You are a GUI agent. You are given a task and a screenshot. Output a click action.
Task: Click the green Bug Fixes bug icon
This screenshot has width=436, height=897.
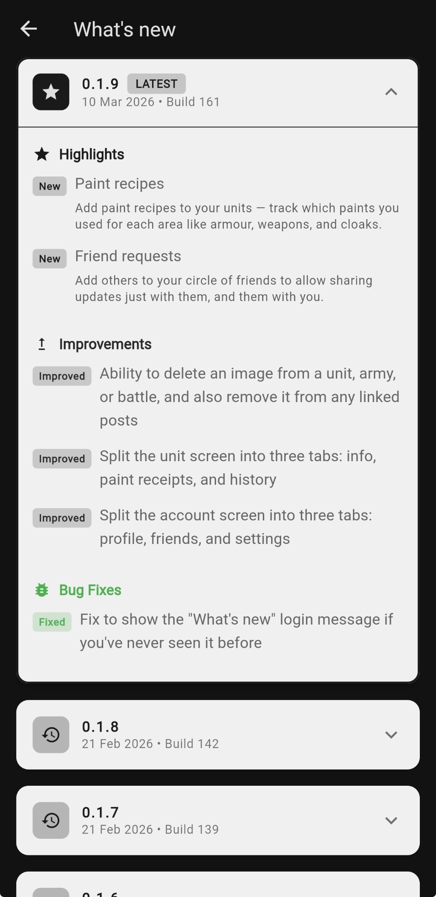[42, 590]
